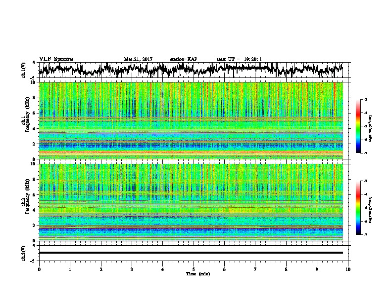The width and height of the screenshot is (392, 302).
Task: Click the "start UT = 19:20:1" text
Action: (x=239, y=59)
